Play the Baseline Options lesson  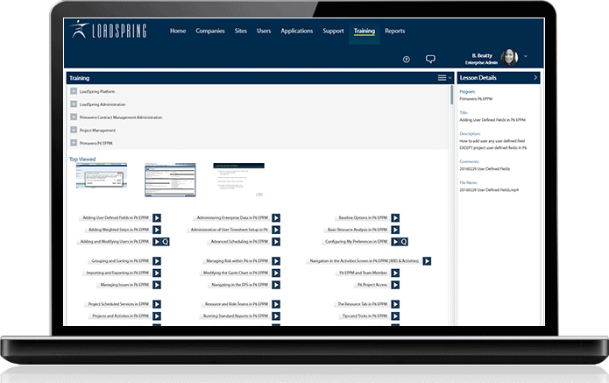pos(395,218)
